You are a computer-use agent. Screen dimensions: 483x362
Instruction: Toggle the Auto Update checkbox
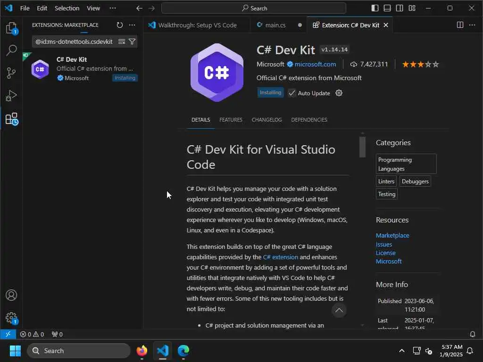pyautogui.click(x=291, y=93)
